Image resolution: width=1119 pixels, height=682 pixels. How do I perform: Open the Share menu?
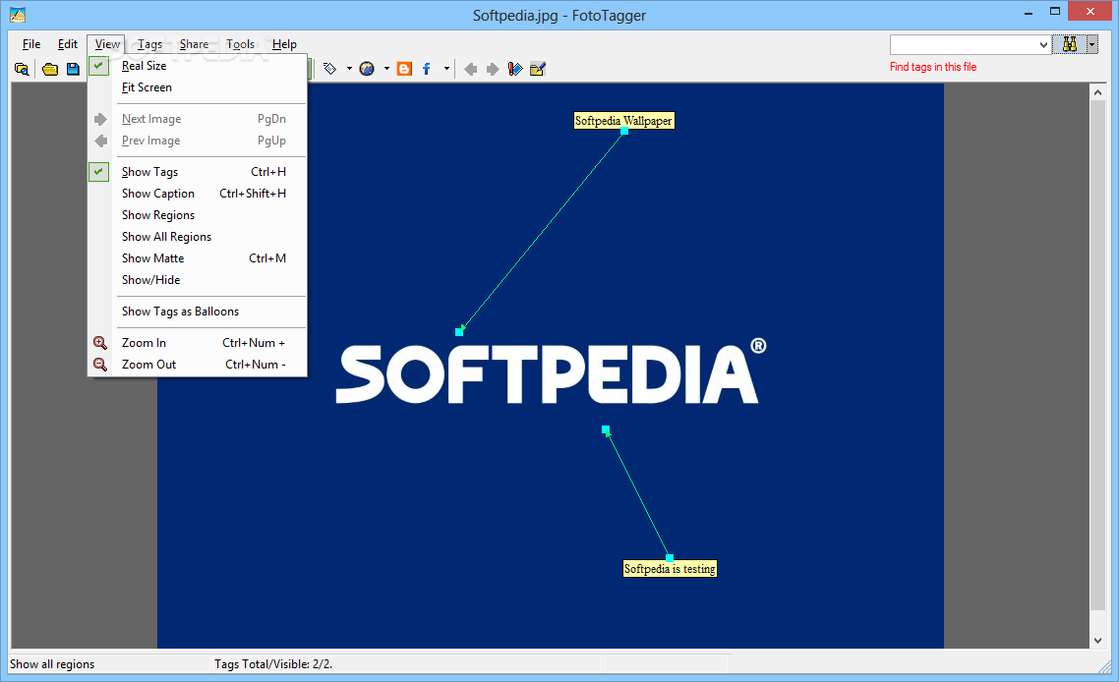[x=194, y=44]
